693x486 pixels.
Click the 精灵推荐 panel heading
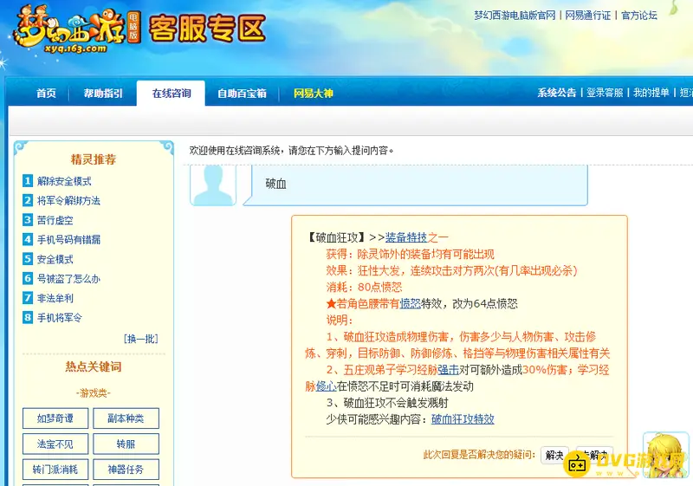94,159
